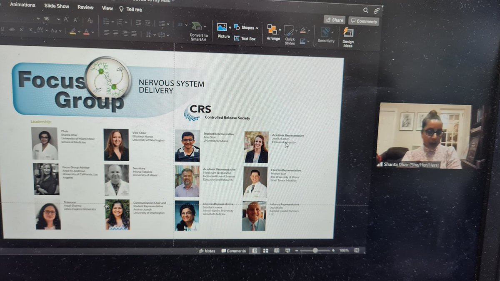Click the Picture icon

[x=222, y=27]
